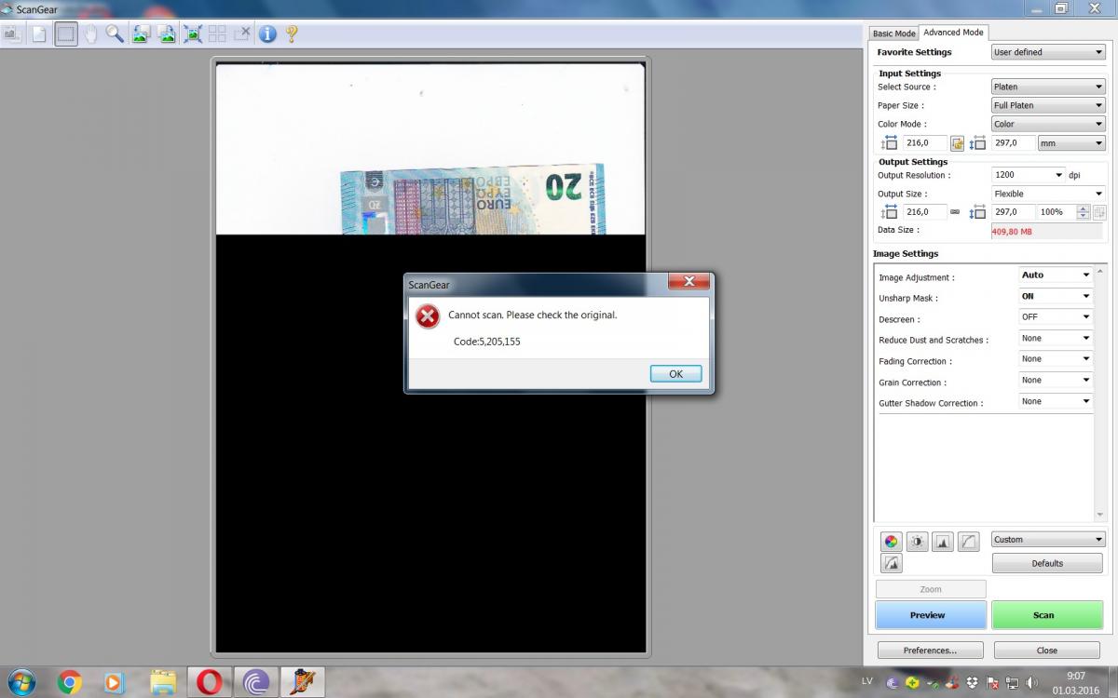The height and width of the screenshot is (698, 1118).
Task: Expand the Paper Size dropdown
Action: (1048, 105)
